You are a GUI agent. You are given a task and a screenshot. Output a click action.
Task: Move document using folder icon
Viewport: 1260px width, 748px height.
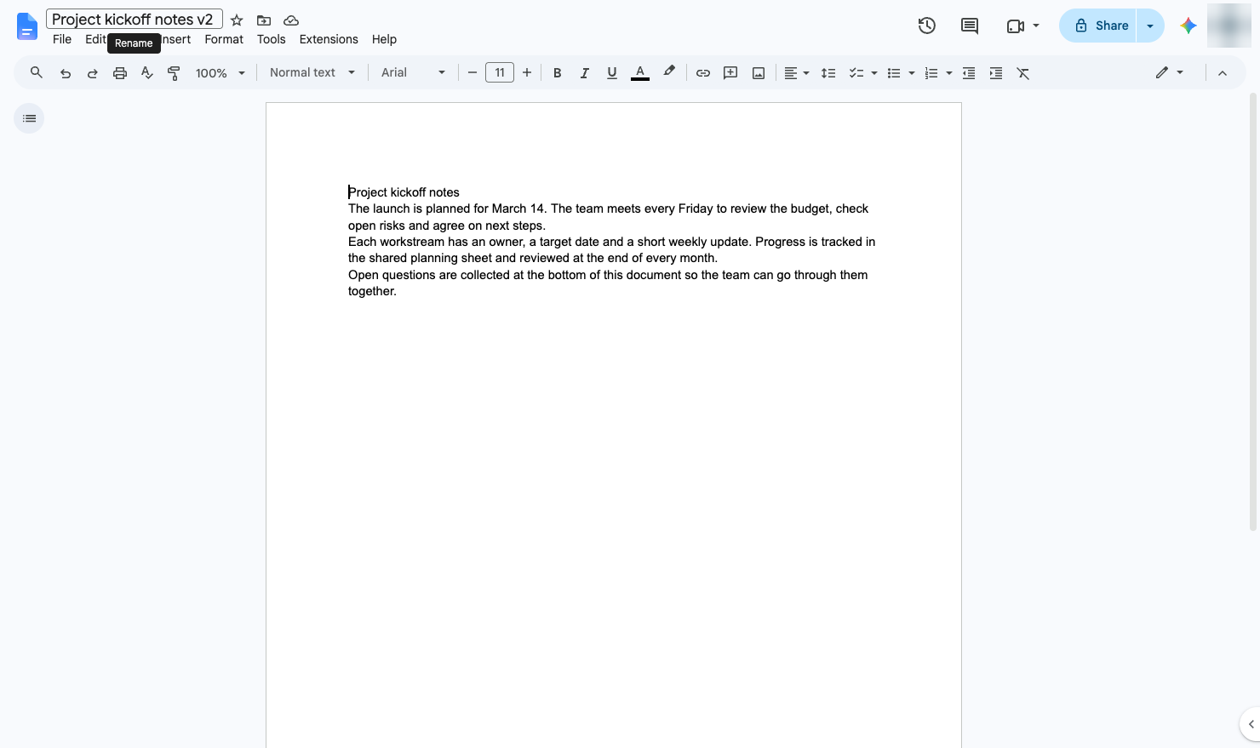[264, 20]
